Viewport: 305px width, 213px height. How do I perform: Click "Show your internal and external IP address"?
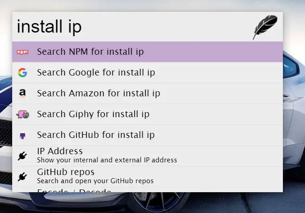pos(107,160)
